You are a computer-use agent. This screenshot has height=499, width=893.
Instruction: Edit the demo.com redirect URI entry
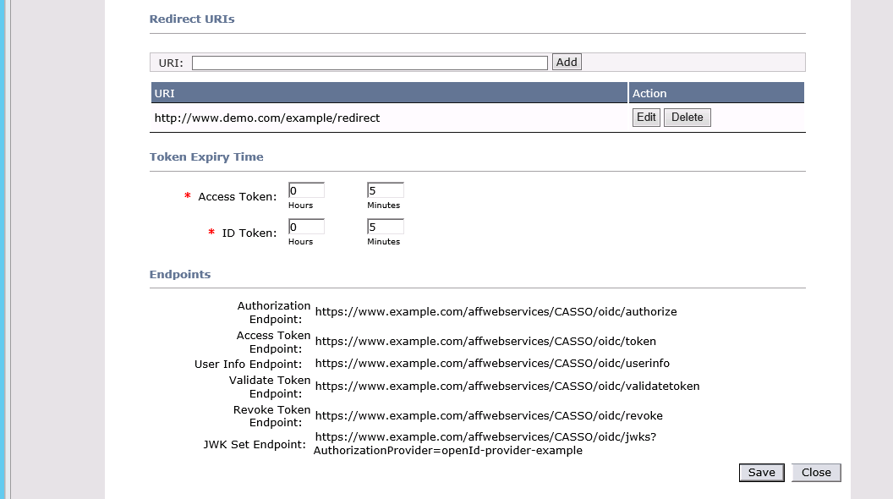[646, 117]
